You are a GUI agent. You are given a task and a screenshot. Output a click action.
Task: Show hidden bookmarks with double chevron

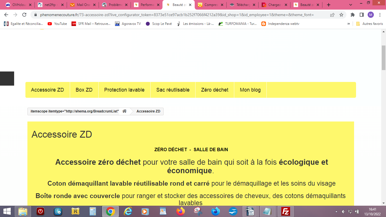coord(348,24)
